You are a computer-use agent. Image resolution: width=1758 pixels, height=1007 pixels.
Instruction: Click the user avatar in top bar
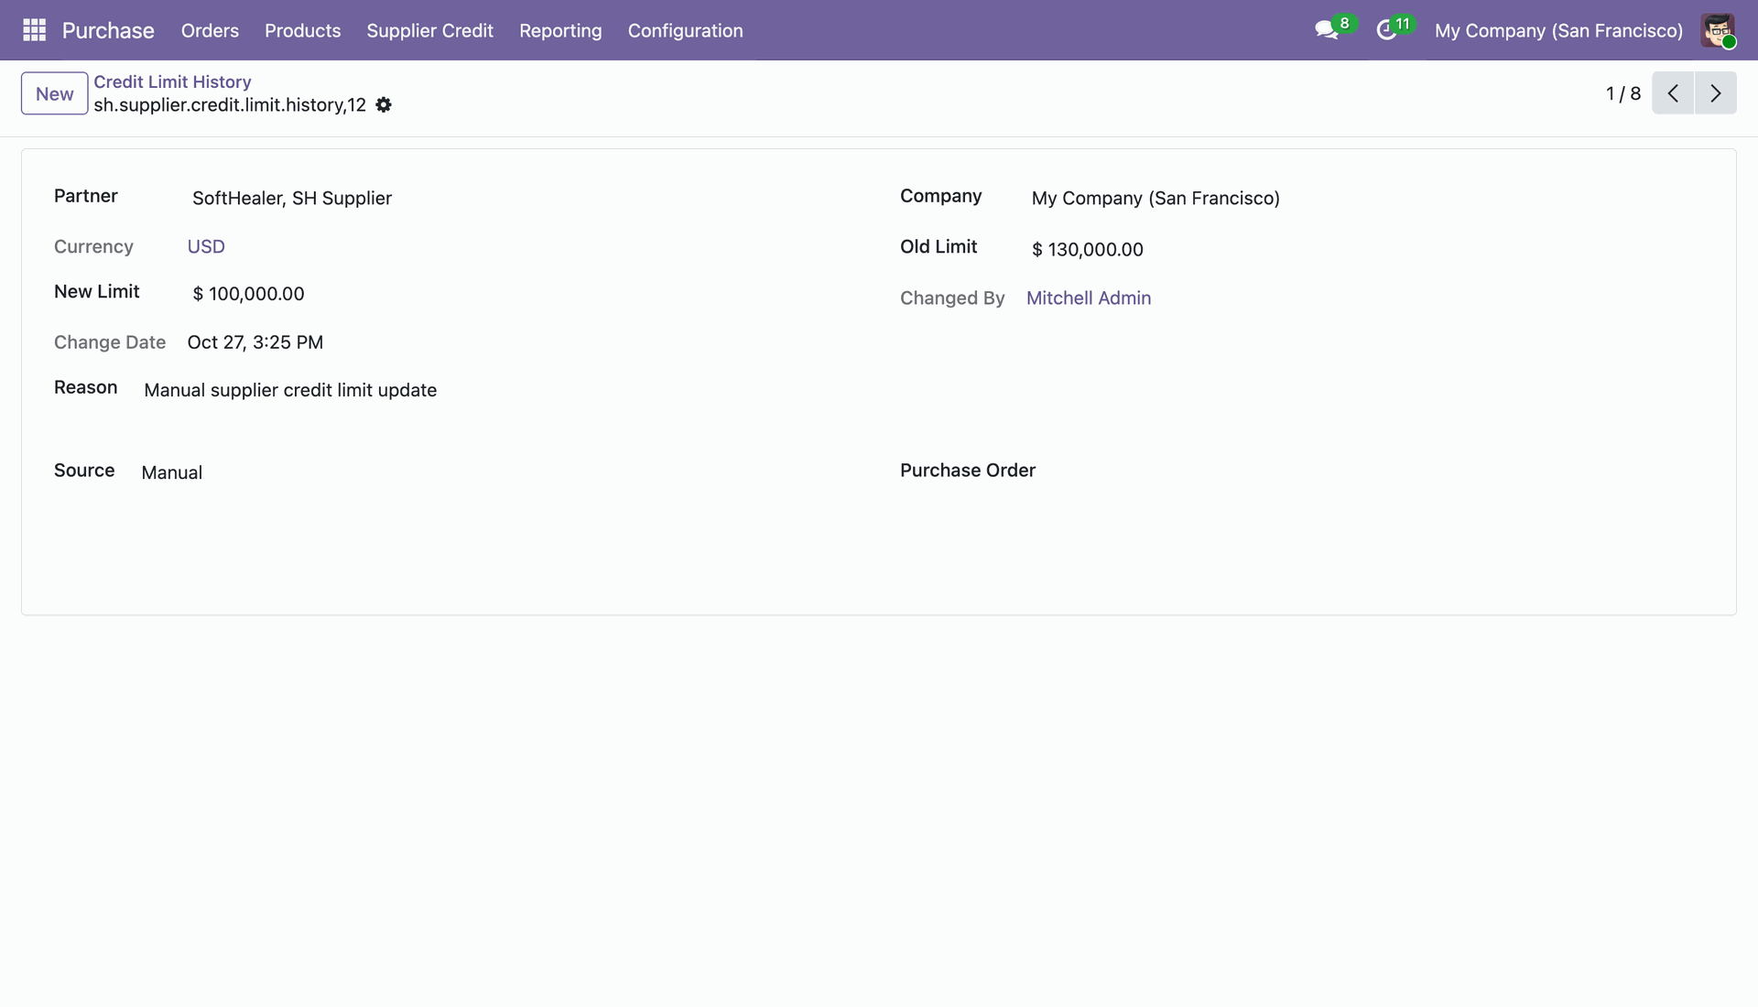point(1718,30)
